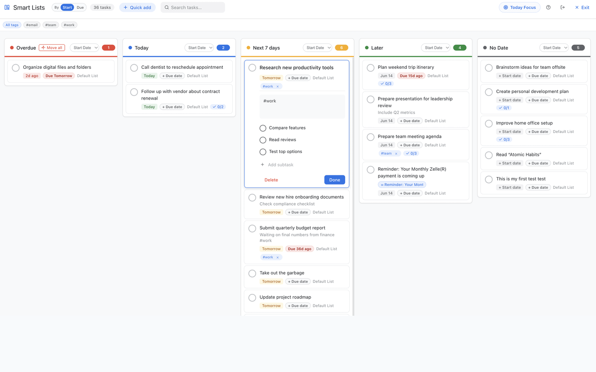Click Due Tomorrow badge on Organize files task
596x372 pixels.
[x=59, y=76]
